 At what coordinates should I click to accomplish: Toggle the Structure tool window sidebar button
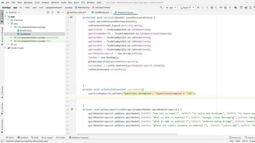(2, 92)
